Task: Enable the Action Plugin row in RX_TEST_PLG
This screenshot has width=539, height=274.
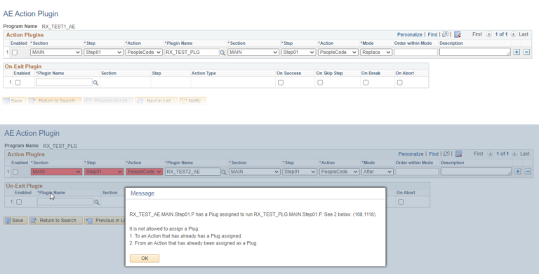Action: point(15,172)
